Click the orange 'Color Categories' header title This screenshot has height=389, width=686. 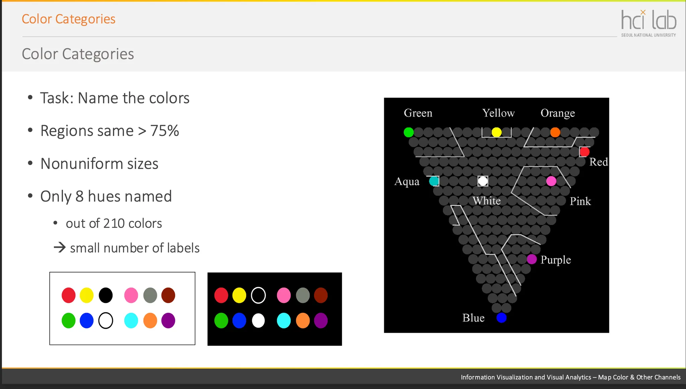68,19
